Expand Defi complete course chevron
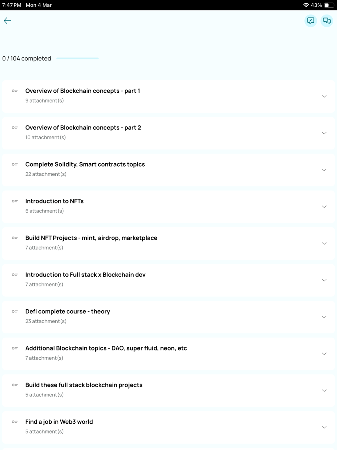 pyautogui.click(x=324, y=317)
